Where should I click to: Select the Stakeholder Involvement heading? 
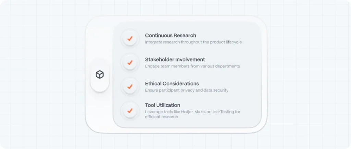coord(175,59)
